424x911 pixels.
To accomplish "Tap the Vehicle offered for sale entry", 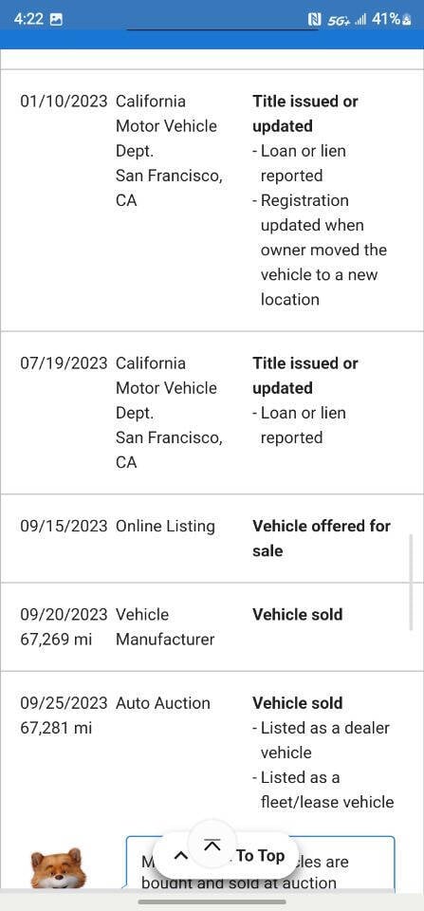I will tap(322, 539).
